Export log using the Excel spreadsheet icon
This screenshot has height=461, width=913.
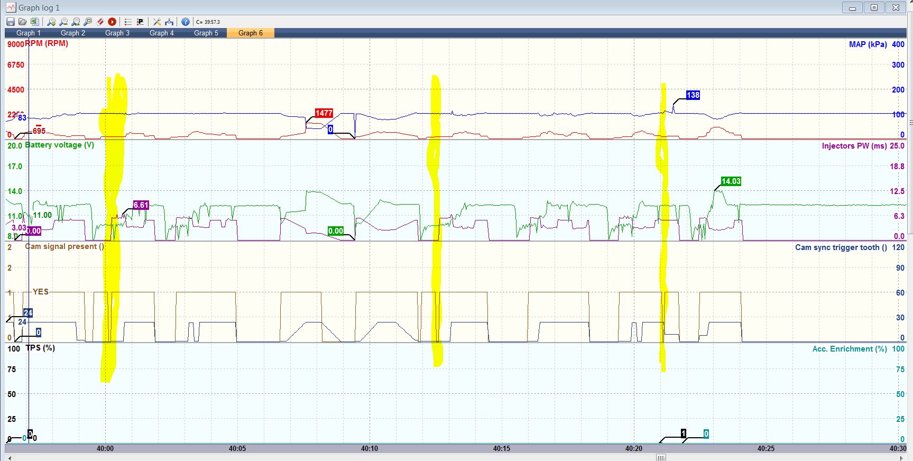pos(34,22)
